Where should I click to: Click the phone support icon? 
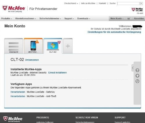tap(137, 81)
